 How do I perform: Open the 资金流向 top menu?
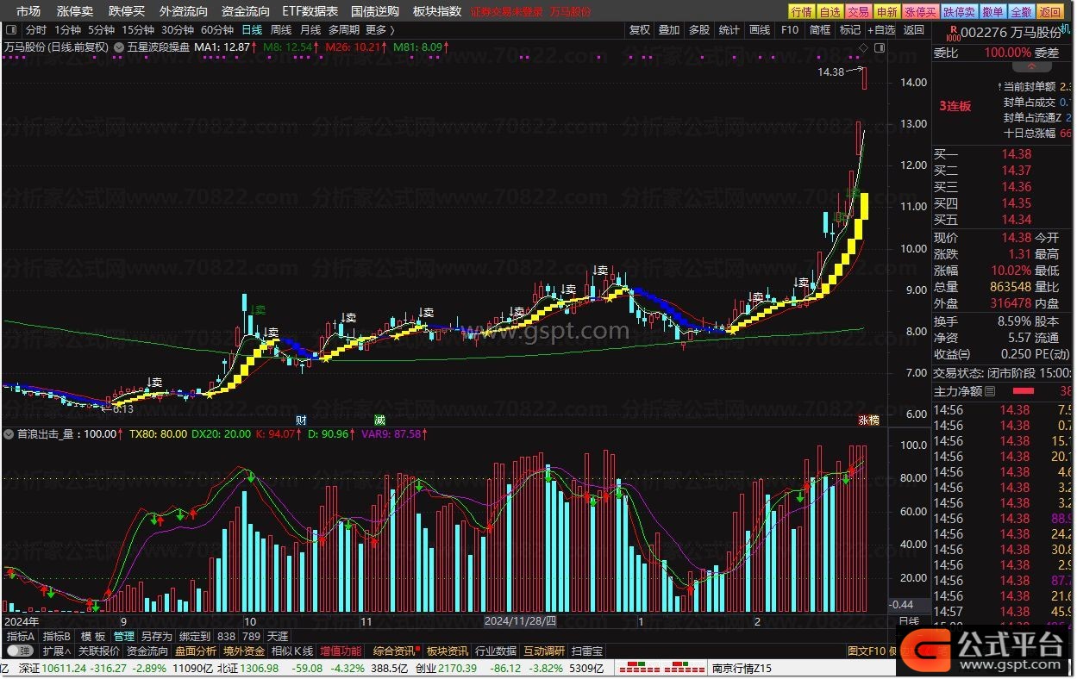coord(246,11)
